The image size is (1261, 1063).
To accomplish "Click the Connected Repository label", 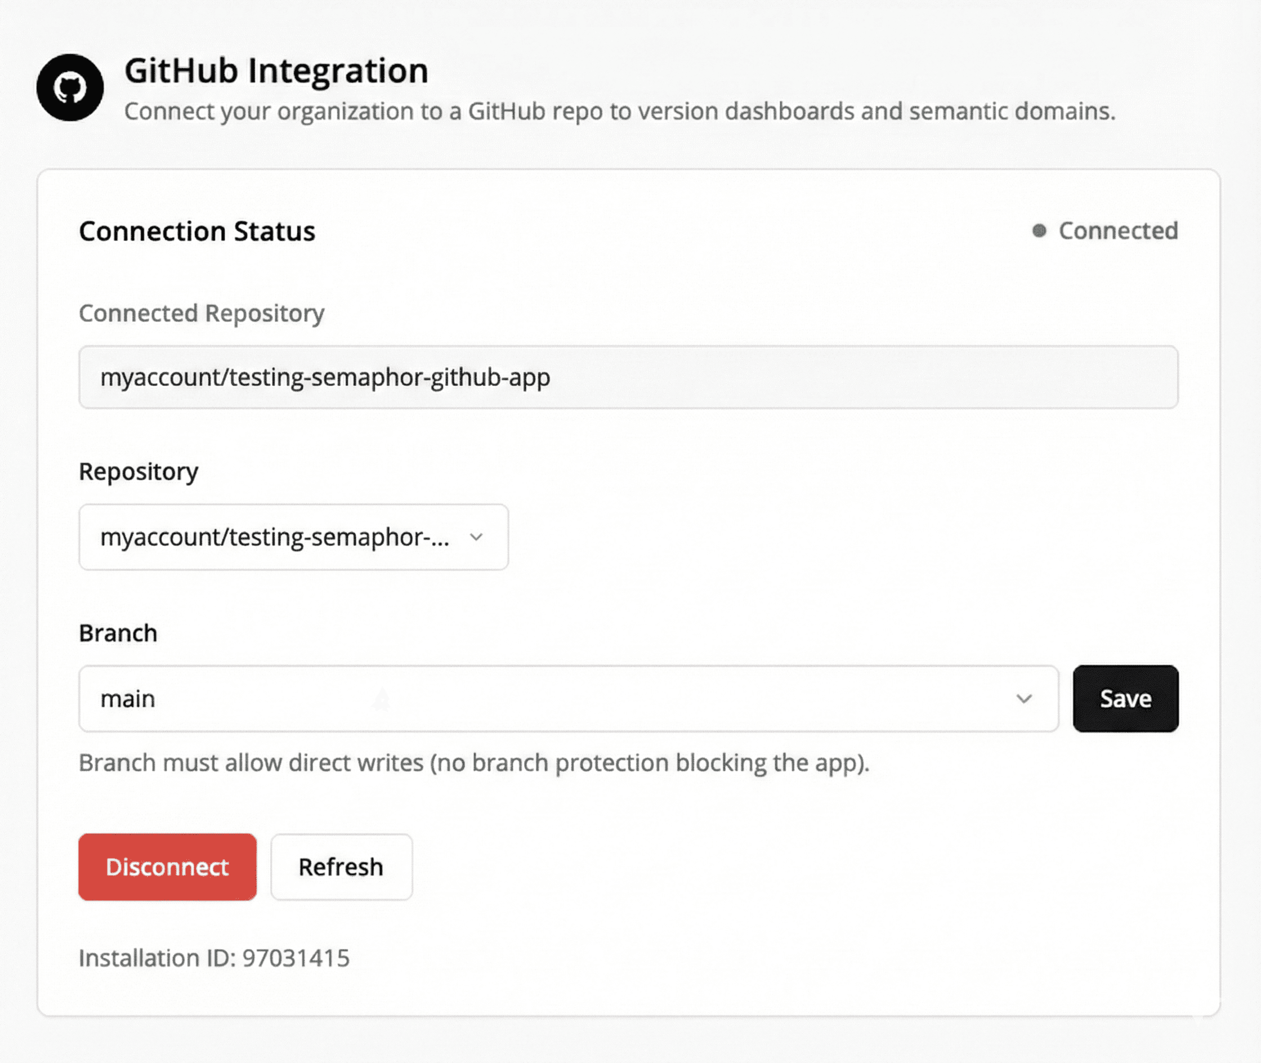I will point(201,314).
